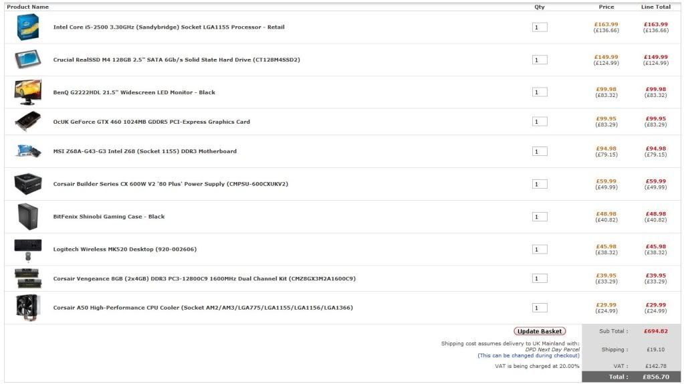Click 'This can be changed during checkout' link
This screenshot has height=384, width=684.
tap(528, 356)
